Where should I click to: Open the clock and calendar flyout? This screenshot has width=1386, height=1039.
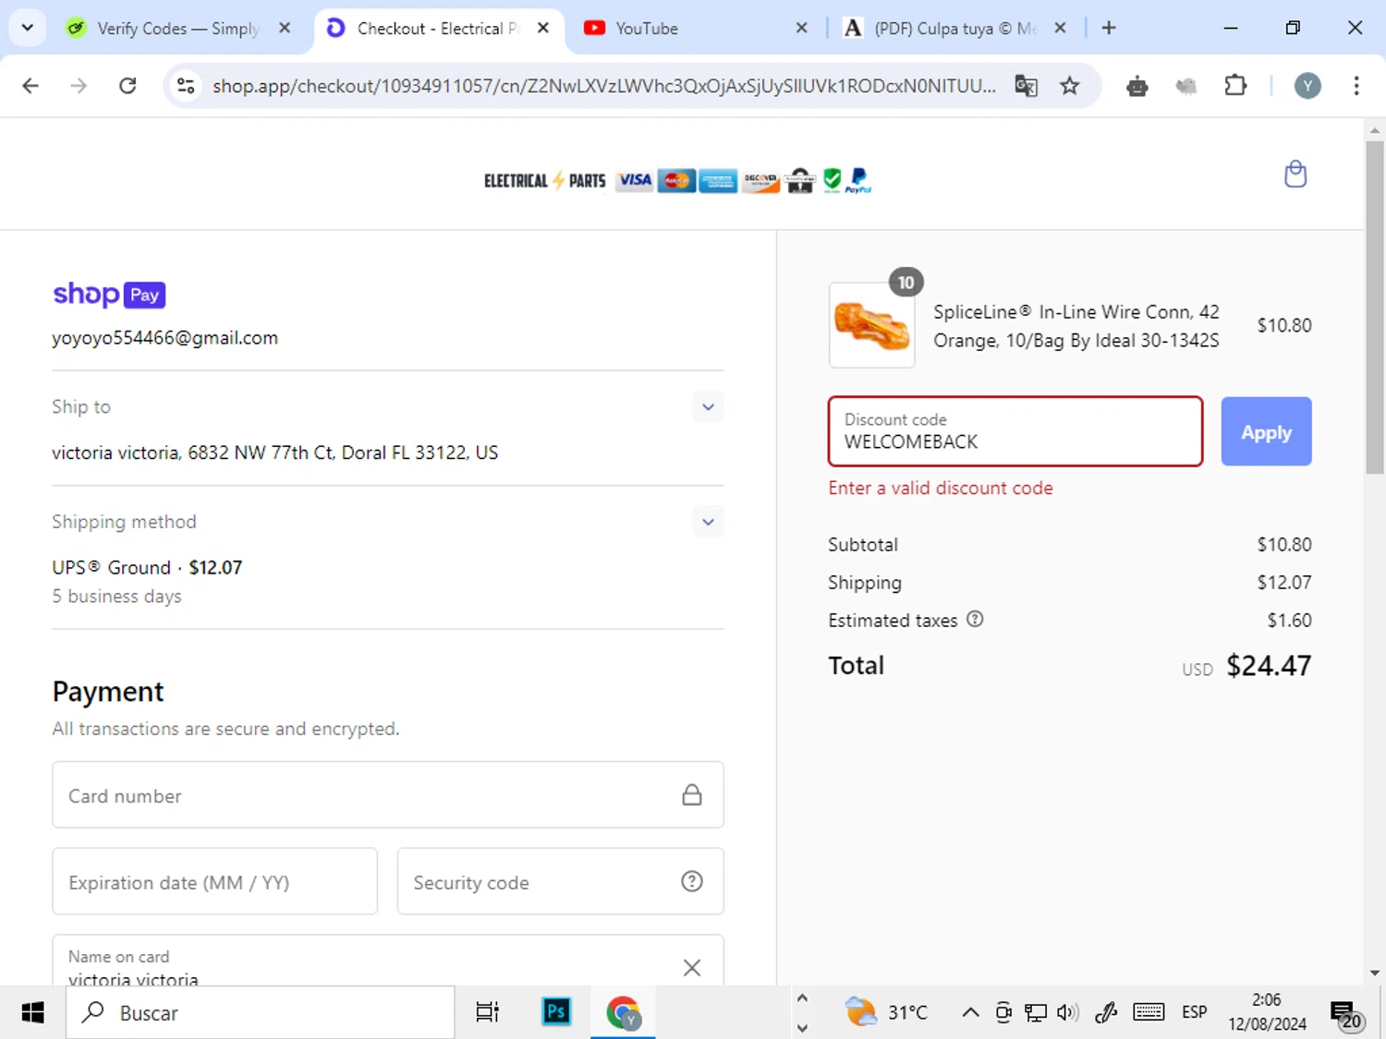1267,1012
